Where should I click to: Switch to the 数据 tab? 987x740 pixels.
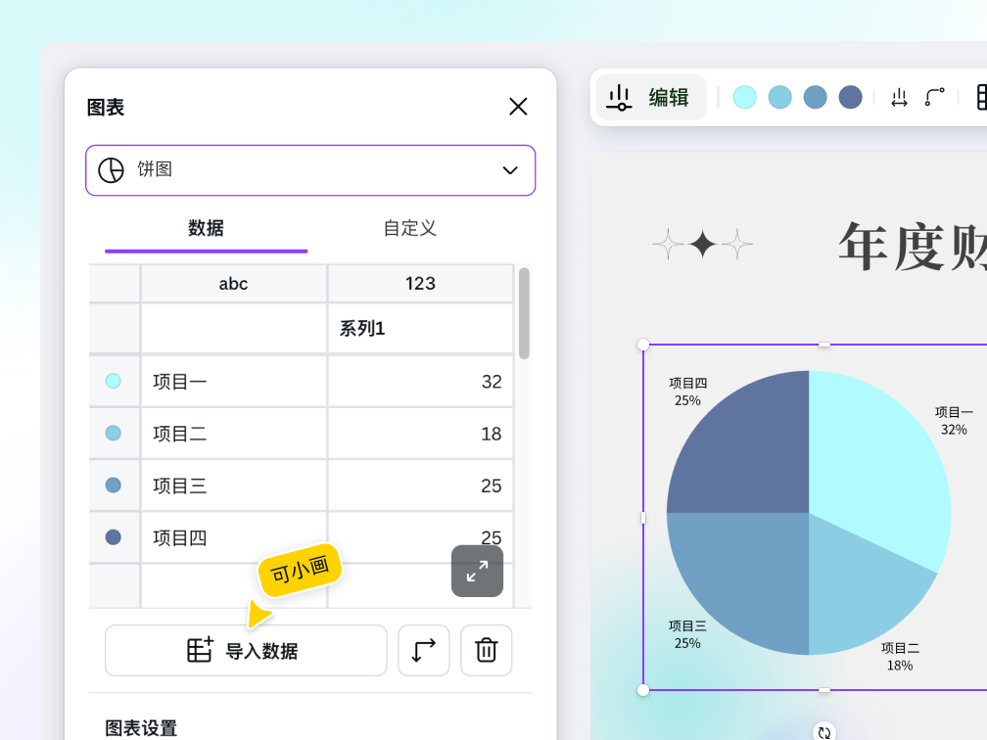[206, 228]
